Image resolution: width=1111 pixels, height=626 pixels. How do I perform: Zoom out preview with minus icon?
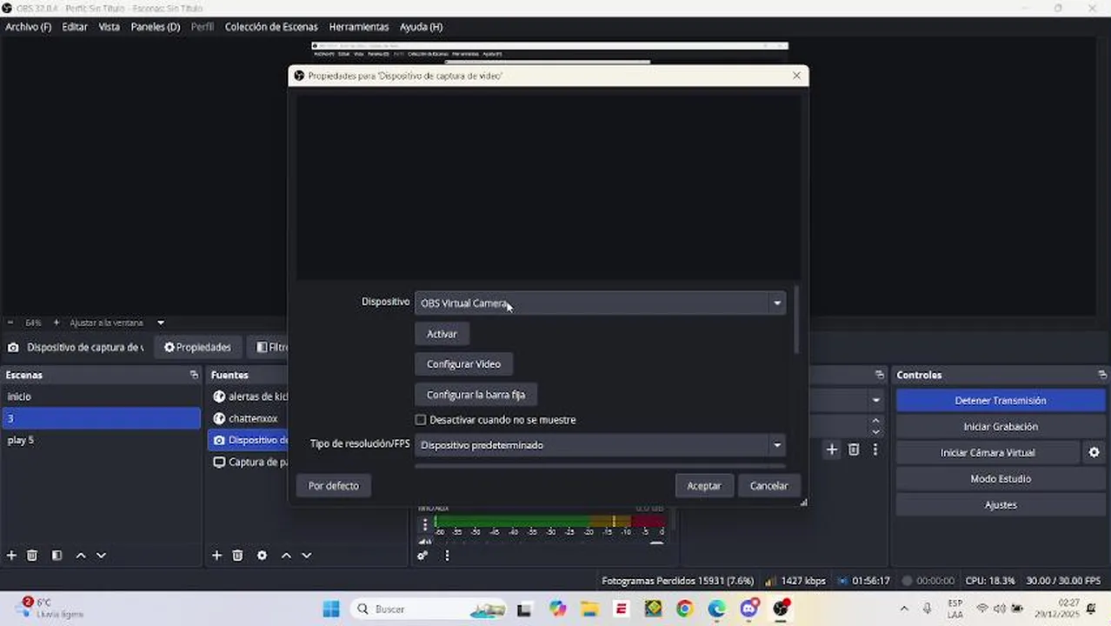coord(10,323)
